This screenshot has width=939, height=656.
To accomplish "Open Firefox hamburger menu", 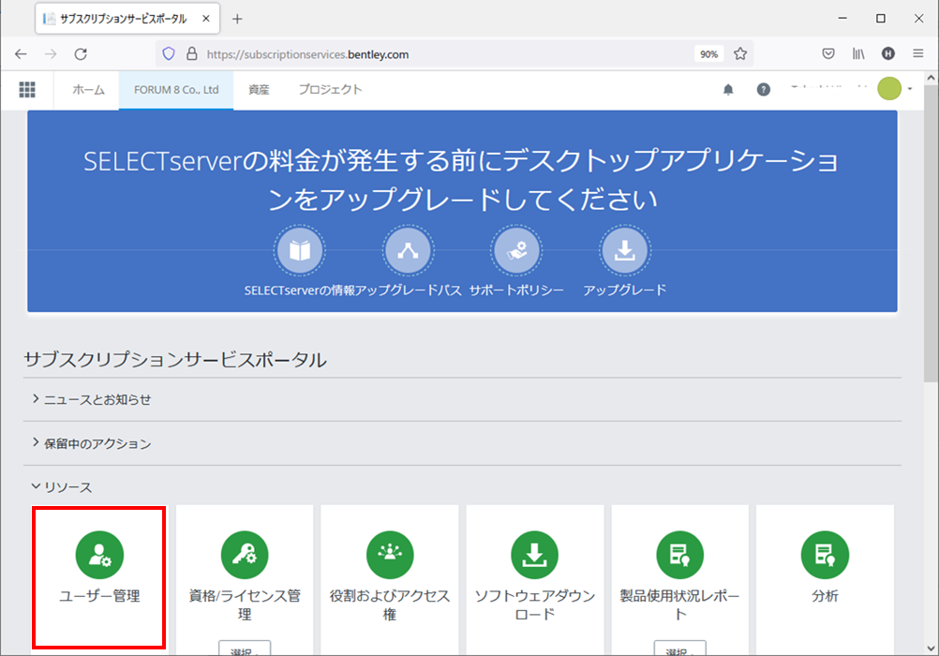I will point(918,54).
